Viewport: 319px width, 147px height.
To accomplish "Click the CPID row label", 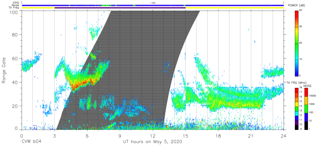I will click(x=16, y=3).
